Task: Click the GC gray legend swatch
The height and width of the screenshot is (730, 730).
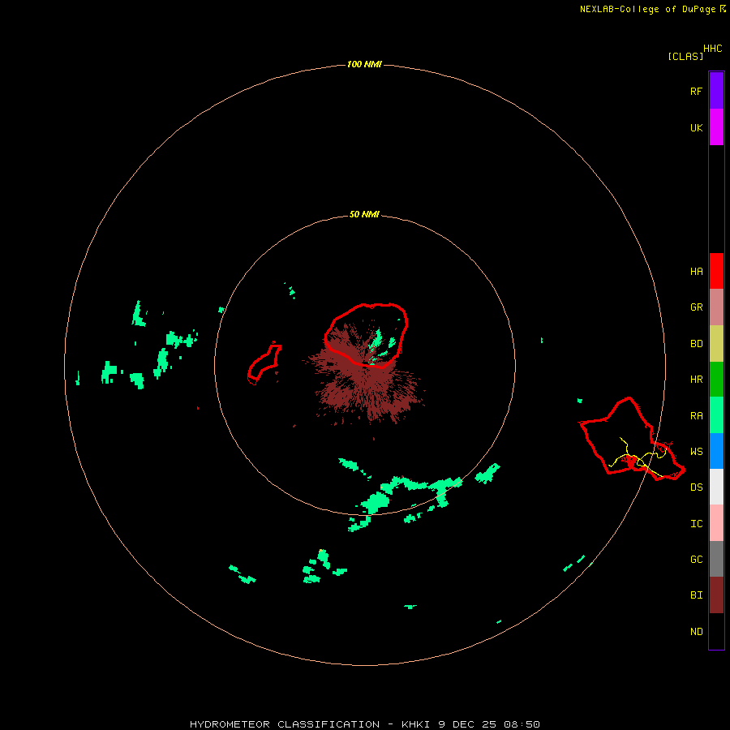Action: 716,559
